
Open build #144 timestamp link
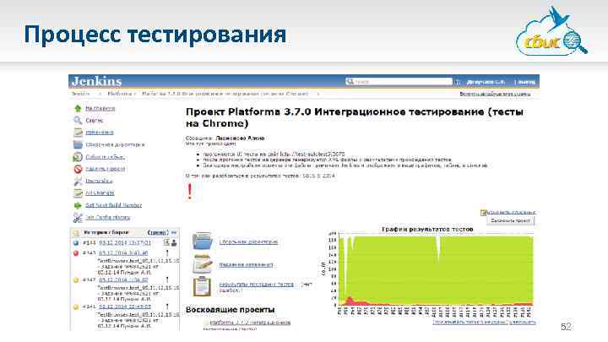(x=125, y=242)
